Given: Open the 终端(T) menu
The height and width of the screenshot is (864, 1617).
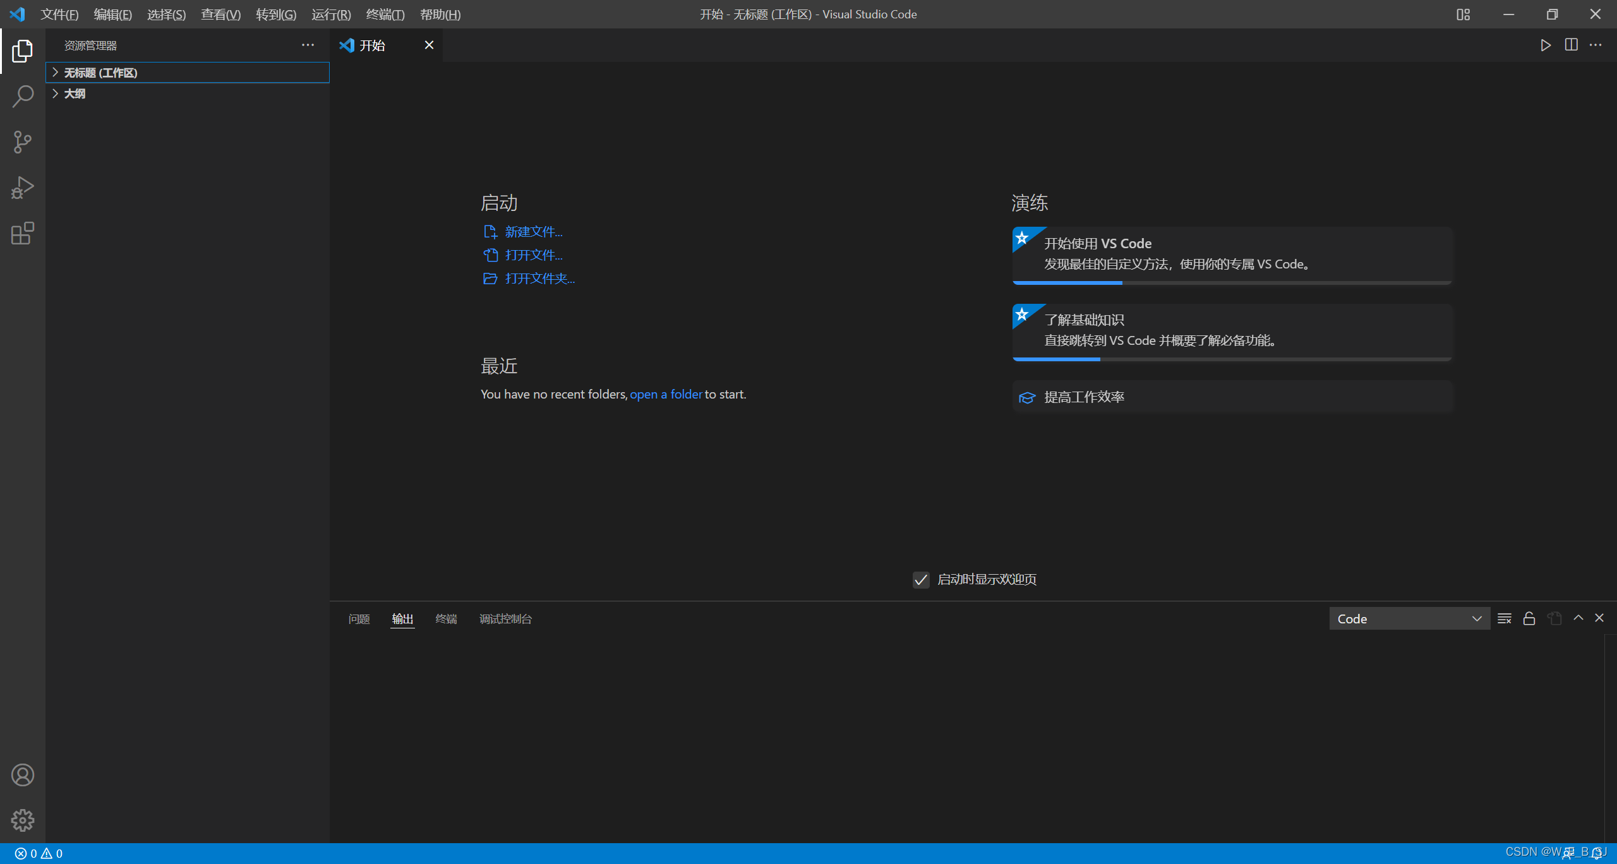Looking at the screenshot, I should click(385, 14).
